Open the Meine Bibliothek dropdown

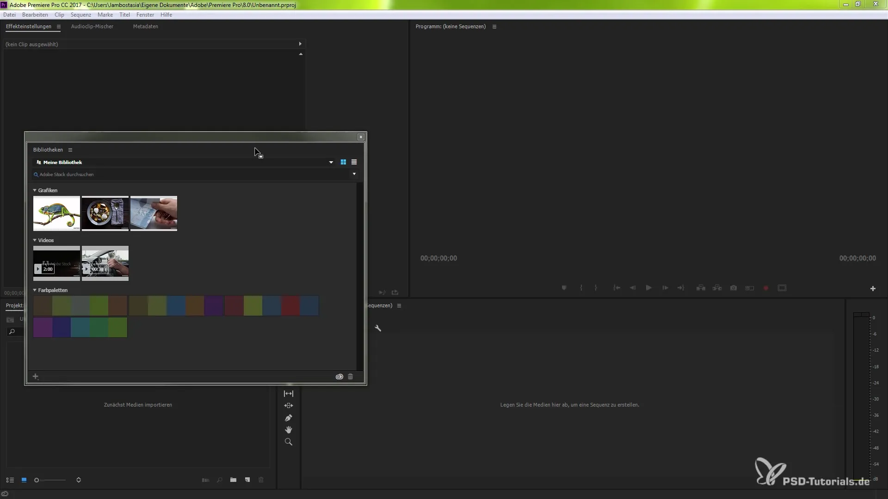(x=331, y=162)
